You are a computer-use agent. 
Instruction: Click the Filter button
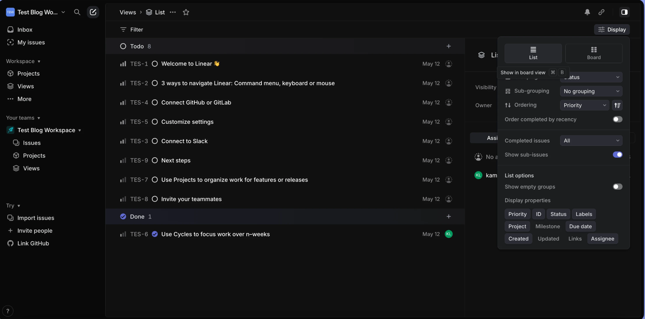pos(132,30)
